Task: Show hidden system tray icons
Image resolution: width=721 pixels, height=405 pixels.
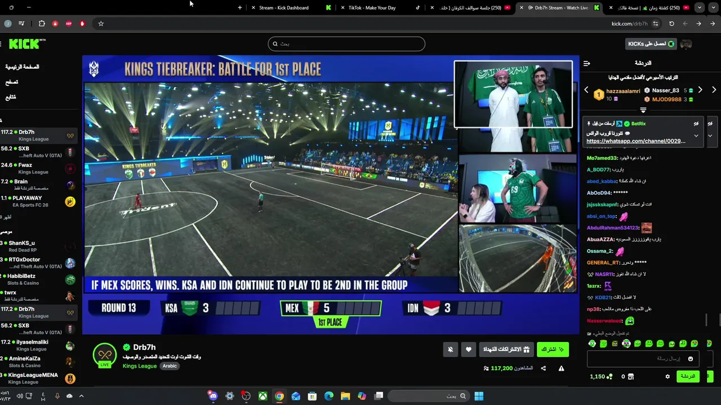Action: pyautogui.click(x=81, y=396)
